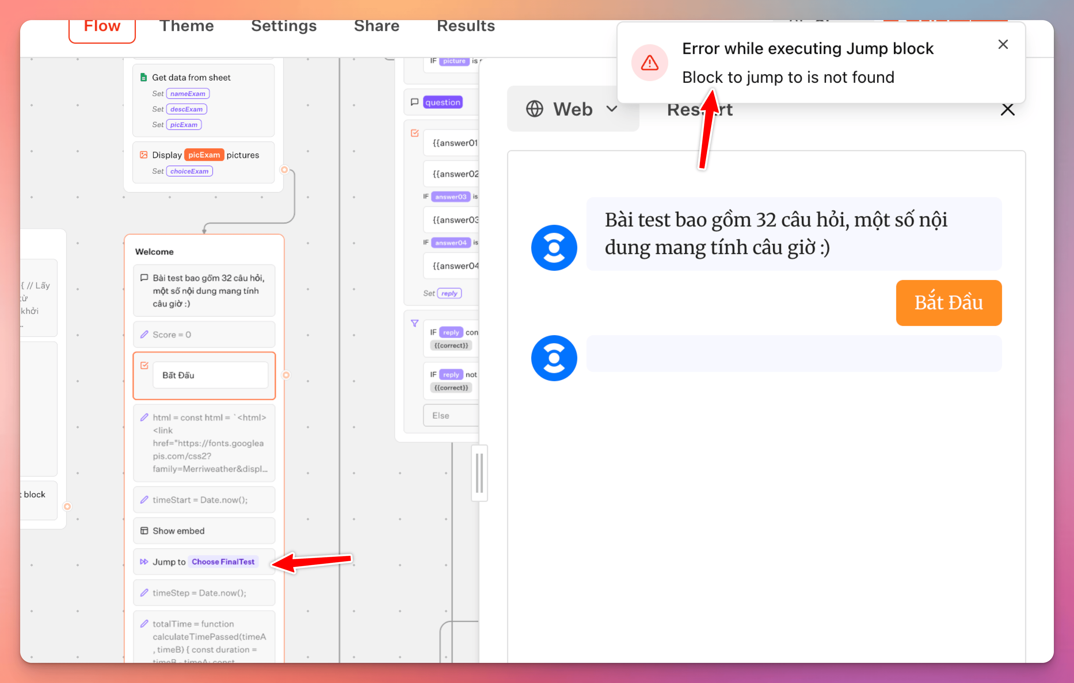This screenshot has height=683, width=1074.
Task: Select the {{answer04}} choice item
Action: pos(451,266)
